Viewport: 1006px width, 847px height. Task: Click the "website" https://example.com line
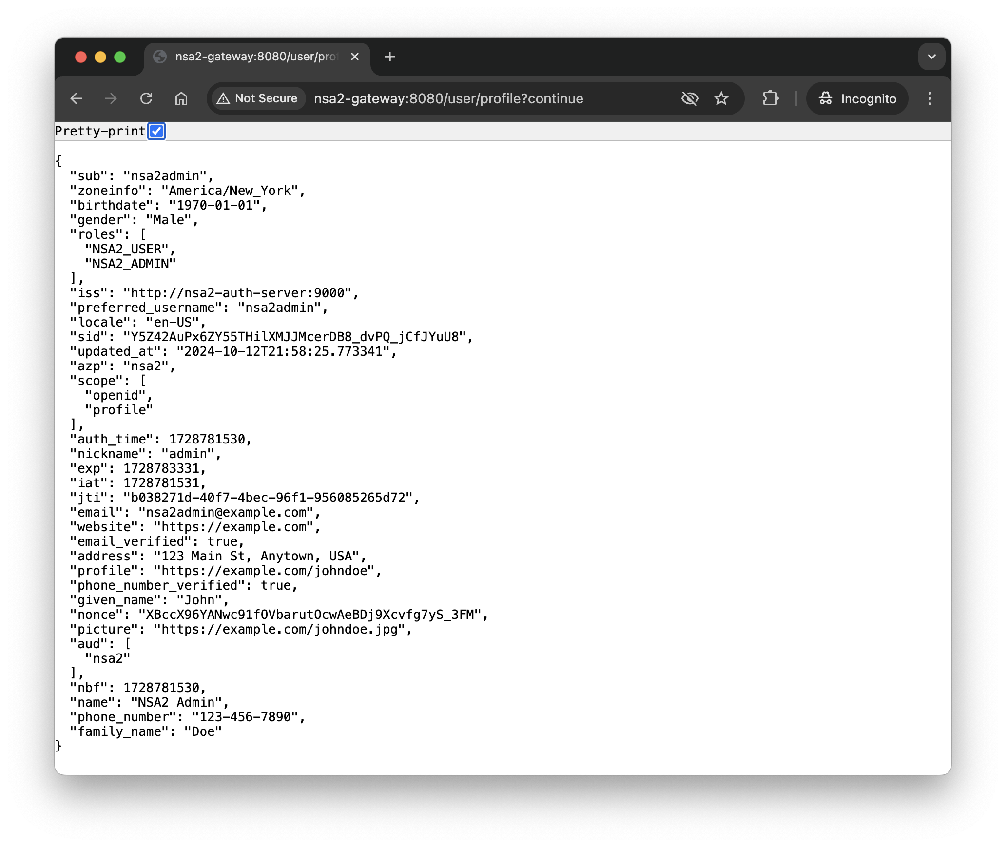[x=195, y=527]
